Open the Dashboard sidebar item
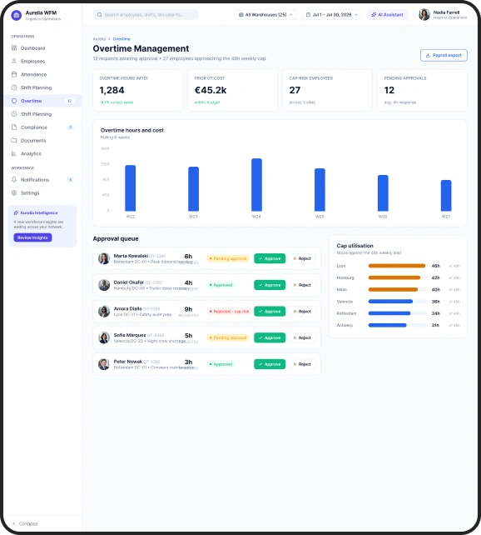The image size is (481, 535). pos(42,48)
